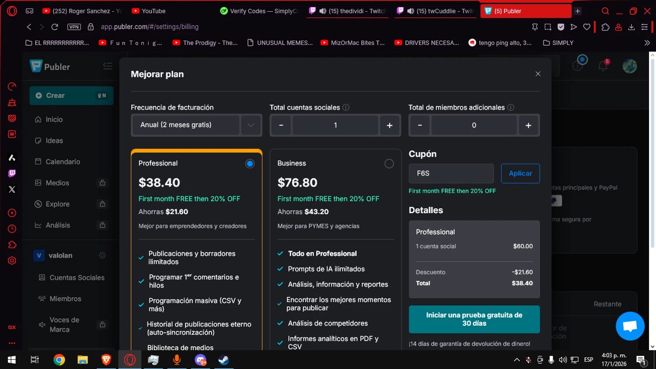Screen dimensions: 656x369
Task: Switch to the Roger Sanchez YouTube tab
Action: [82, 11]
